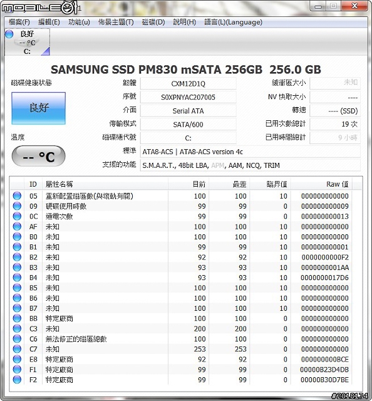Click status icon of attribute B1
Image resolution: width=372 pixels, height=401 pixels.
click(17, 247)
